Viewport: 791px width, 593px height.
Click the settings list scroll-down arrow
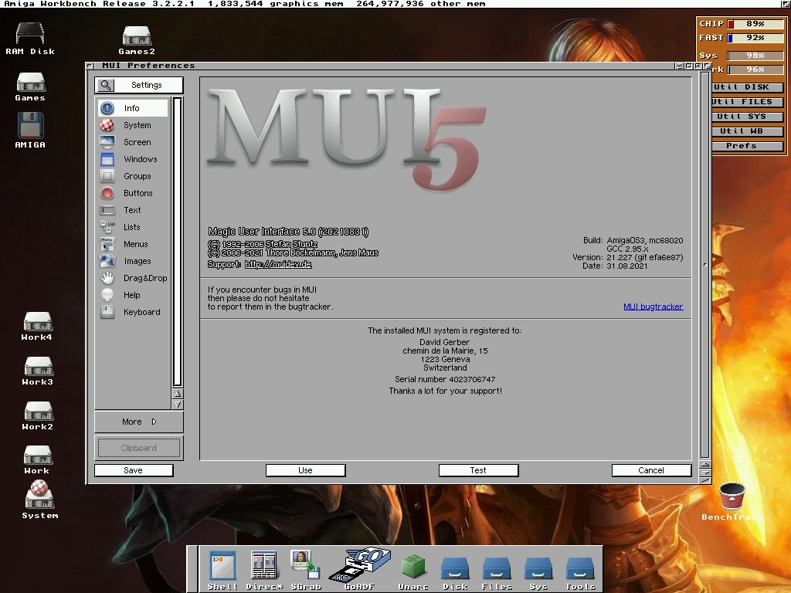point(178,405)
